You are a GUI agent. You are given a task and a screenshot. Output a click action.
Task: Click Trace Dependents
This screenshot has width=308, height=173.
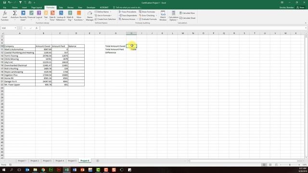click(x=128, y=15)
